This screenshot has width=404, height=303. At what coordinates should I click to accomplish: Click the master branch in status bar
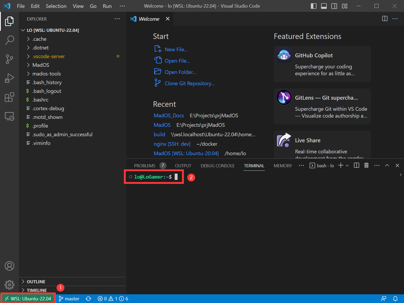(69, 299)
